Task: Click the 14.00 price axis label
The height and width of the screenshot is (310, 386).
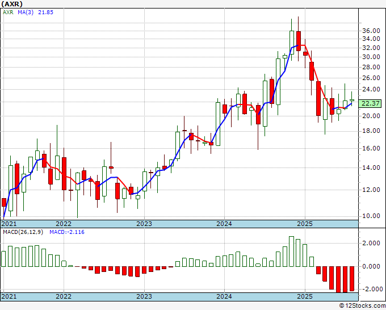Action: coord(371,167)
